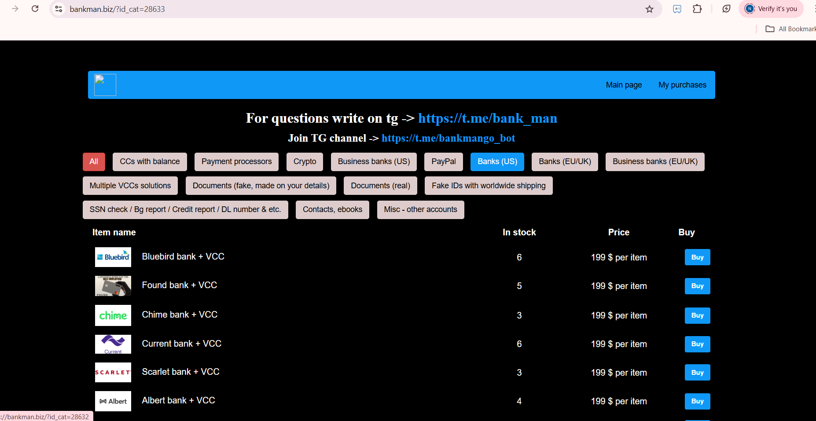The height and width of the screenshot is (421, 816).
Task: Select Business banks (EU/UK) category
Action: coord(655,162)
